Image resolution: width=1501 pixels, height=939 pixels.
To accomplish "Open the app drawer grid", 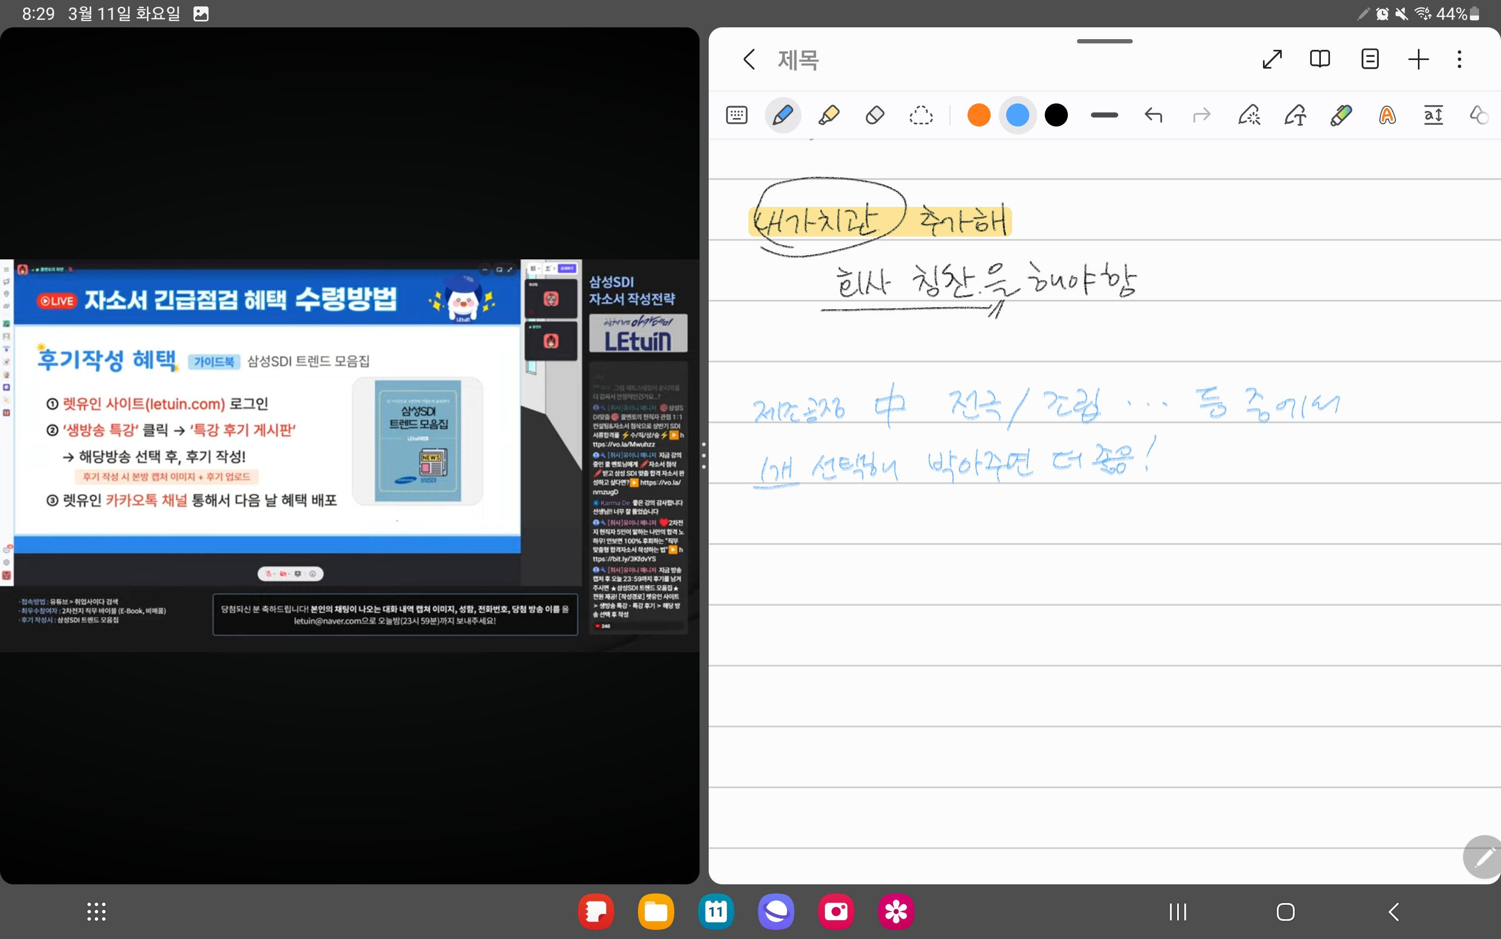I will (96, 912).
